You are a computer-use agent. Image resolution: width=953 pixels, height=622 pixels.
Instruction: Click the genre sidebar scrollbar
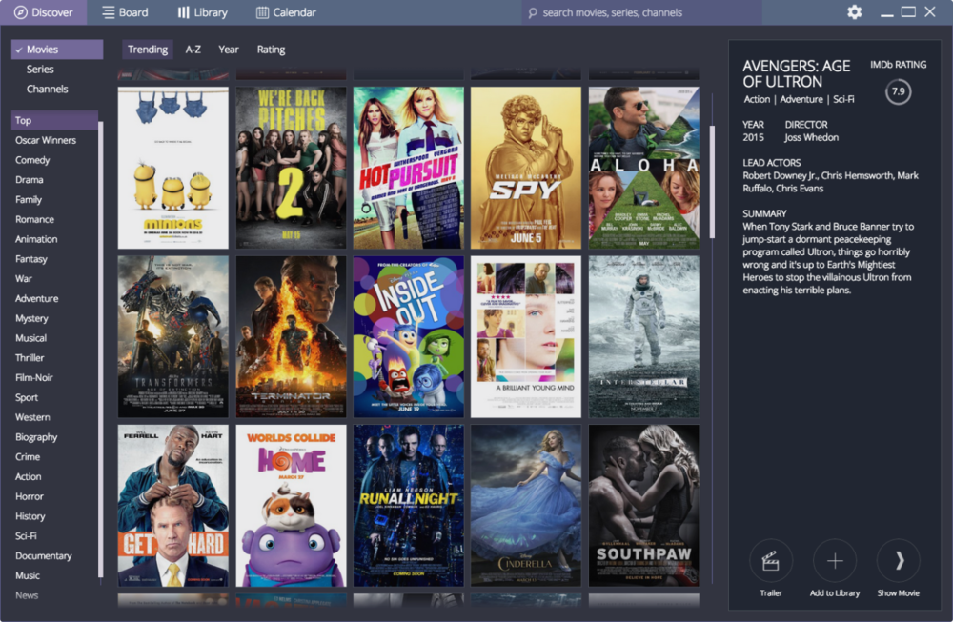click(100, 350)
